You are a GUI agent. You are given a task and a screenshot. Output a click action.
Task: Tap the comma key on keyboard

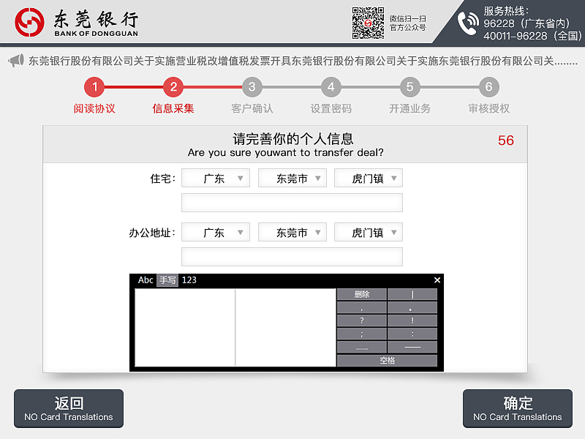click(x=363, y=307)
